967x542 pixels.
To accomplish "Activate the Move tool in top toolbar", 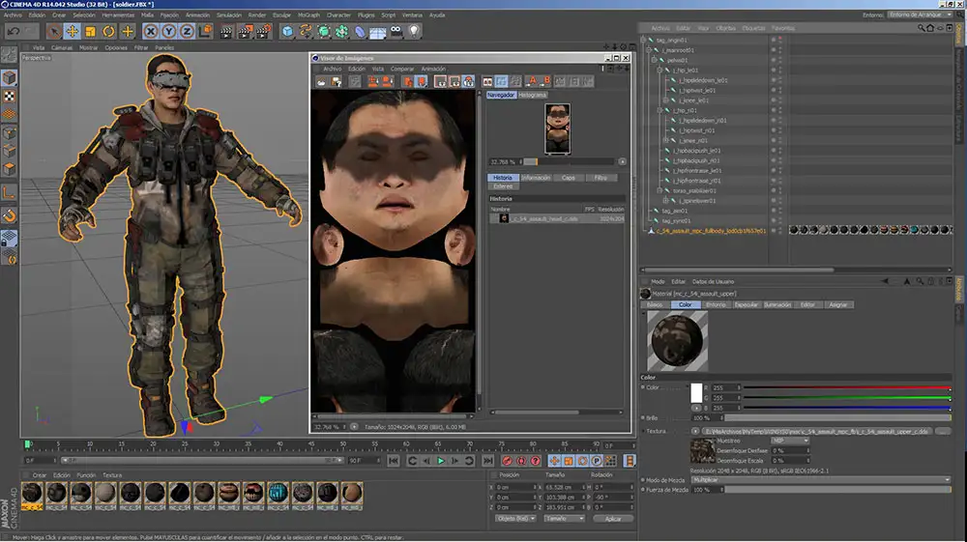I will tap(73, 31).
